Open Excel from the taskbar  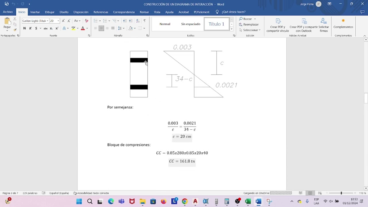[x=248, y=202]
